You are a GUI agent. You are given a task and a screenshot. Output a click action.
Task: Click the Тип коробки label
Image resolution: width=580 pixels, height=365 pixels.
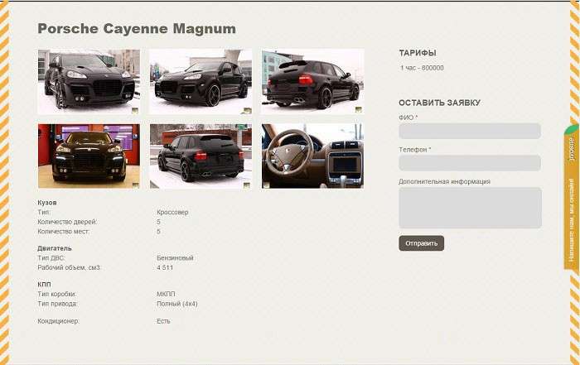coord(57,294)
